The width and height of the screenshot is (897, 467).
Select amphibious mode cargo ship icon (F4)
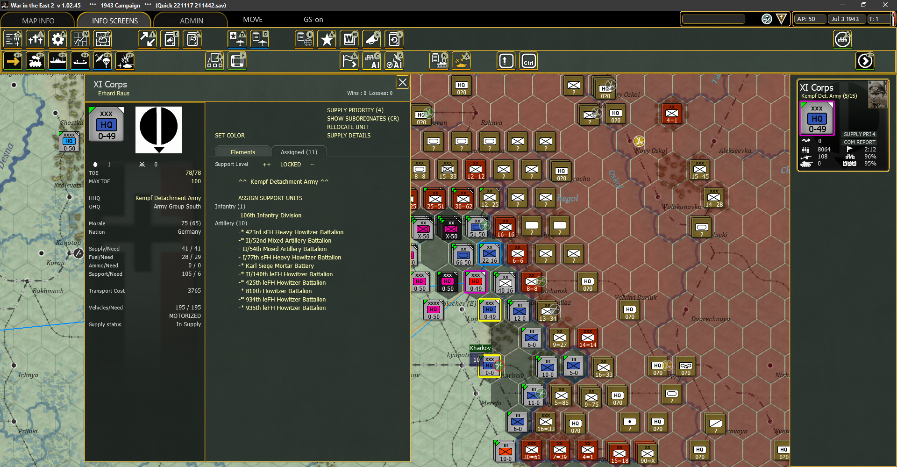(80, 61)
